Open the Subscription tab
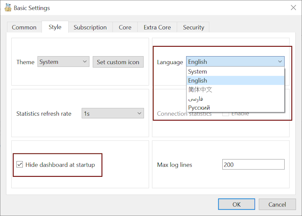This screenshot has height=216, width=302. point(90,27)
